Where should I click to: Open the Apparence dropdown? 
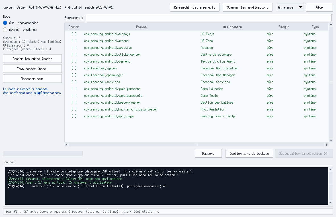[x=290, y=7]
